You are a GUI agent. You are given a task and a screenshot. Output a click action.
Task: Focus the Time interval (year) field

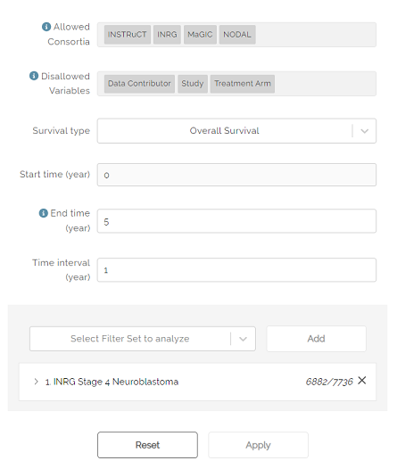(x=236, y=270)
